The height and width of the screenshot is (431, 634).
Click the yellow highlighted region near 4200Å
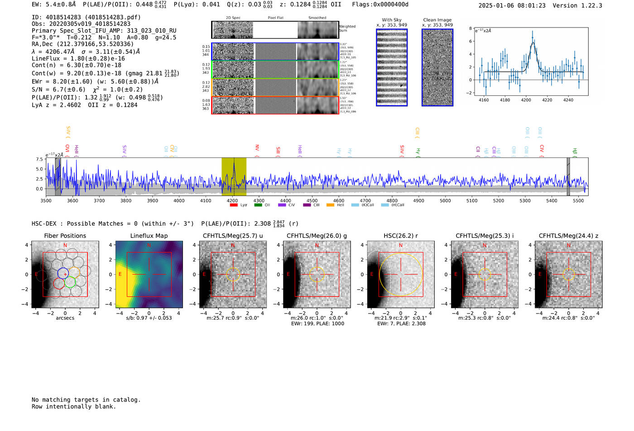point(234,177)
